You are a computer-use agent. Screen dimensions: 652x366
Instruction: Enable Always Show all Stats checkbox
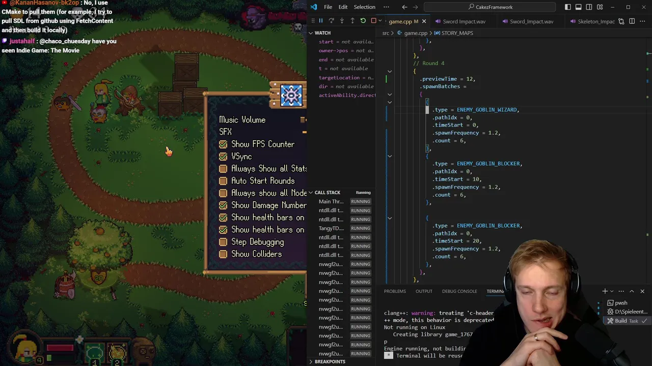click(x=223, y=169)
